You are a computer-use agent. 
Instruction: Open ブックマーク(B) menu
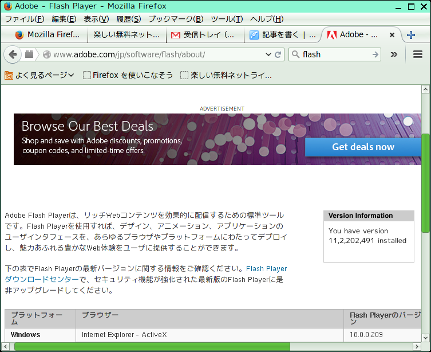click(x=176, y=19)
